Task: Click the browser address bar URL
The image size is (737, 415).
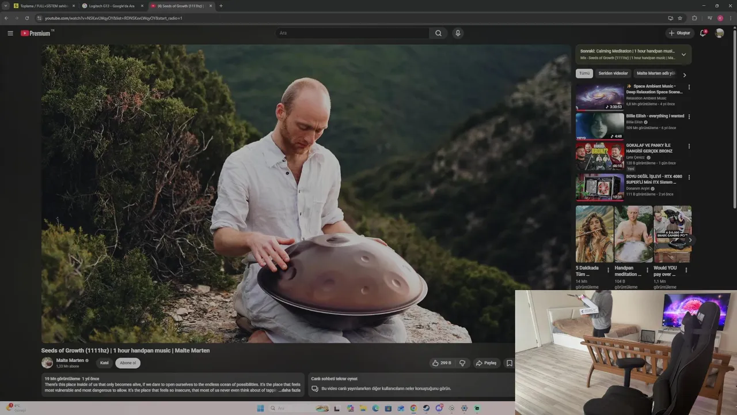Action: [113, 18]
